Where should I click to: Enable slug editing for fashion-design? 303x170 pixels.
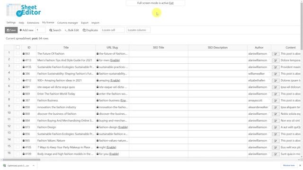pyautogui.click(x=123, y=127)
